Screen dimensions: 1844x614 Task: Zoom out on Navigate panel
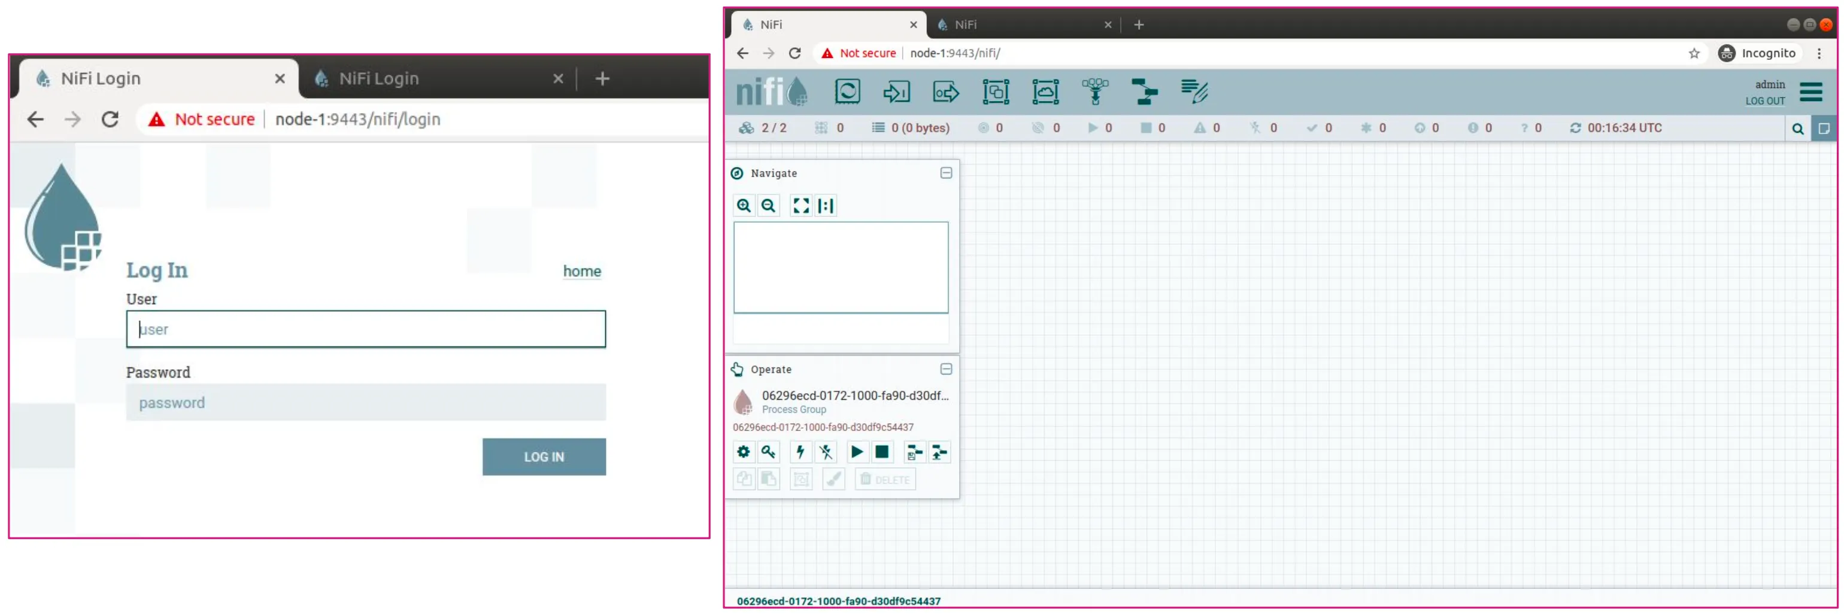[x=768, y=206]
